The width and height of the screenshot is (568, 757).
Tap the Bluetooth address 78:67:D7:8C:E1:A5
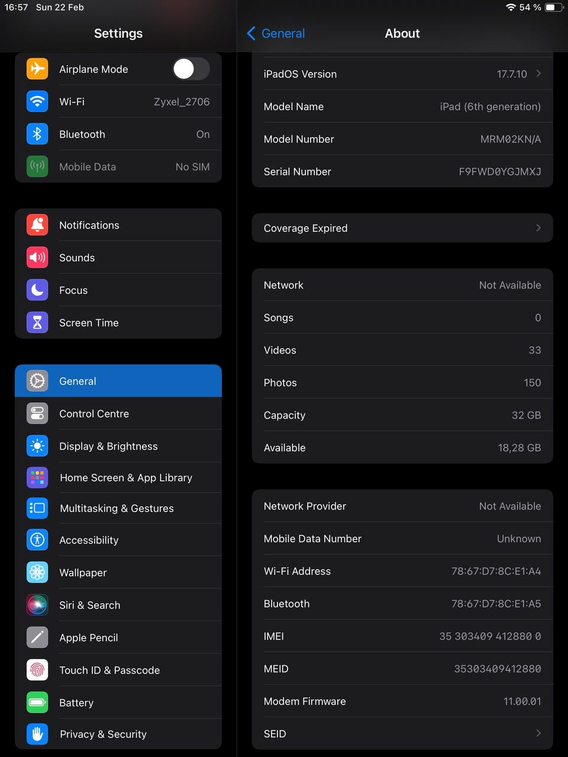tap(496, 603)
